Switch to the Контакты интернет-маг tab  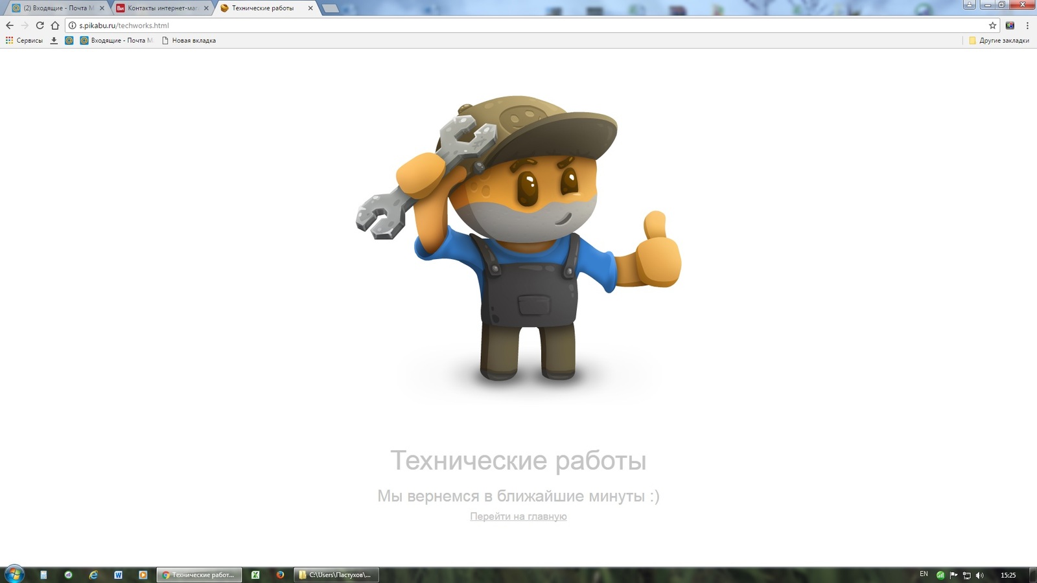[162, 8]
